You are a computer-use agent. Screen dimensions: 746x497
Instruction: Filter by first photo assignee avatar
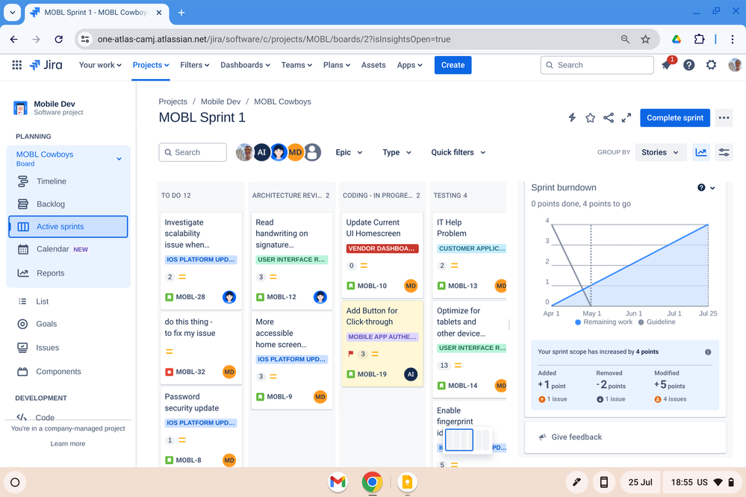tap(244, 152)
